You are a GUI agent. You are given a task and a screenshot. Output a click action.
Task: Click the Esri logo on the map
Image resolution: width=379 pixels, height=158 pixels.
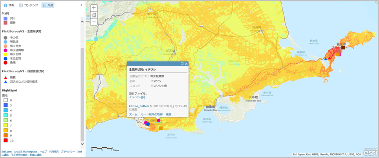coord(371,152)
